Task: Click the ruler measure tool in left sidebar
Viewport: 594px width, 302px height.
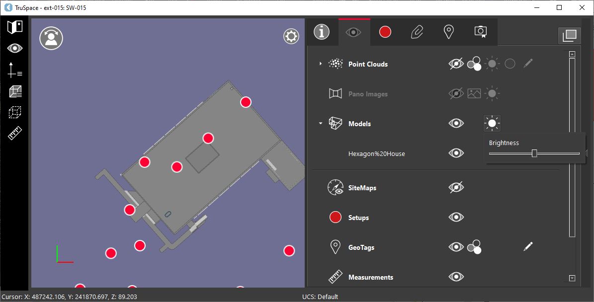Action: [15, 134]
